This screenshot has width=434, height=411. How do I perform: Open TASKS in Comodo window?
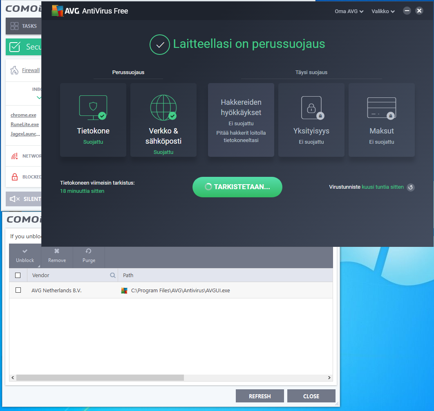pos(24,26)
